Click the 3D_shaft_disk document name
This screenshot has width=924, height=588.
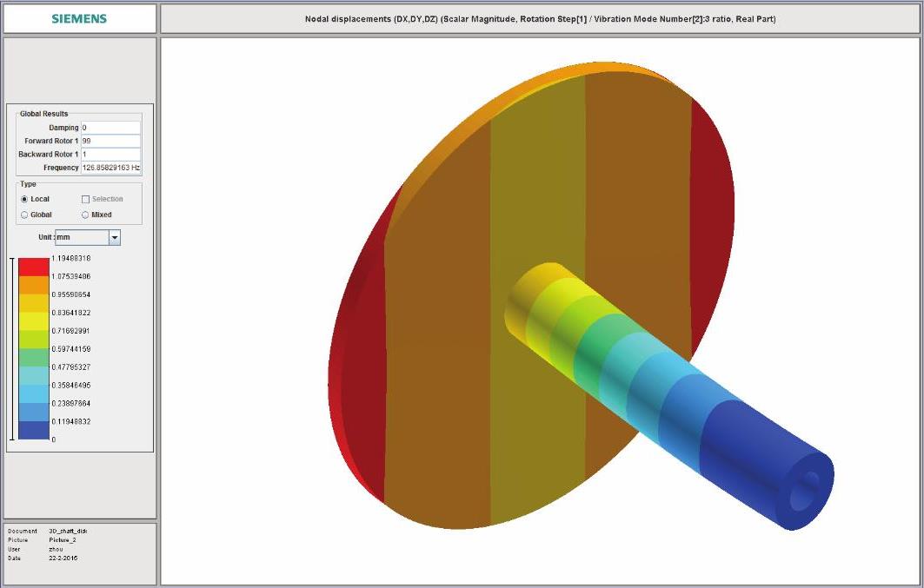68,531
